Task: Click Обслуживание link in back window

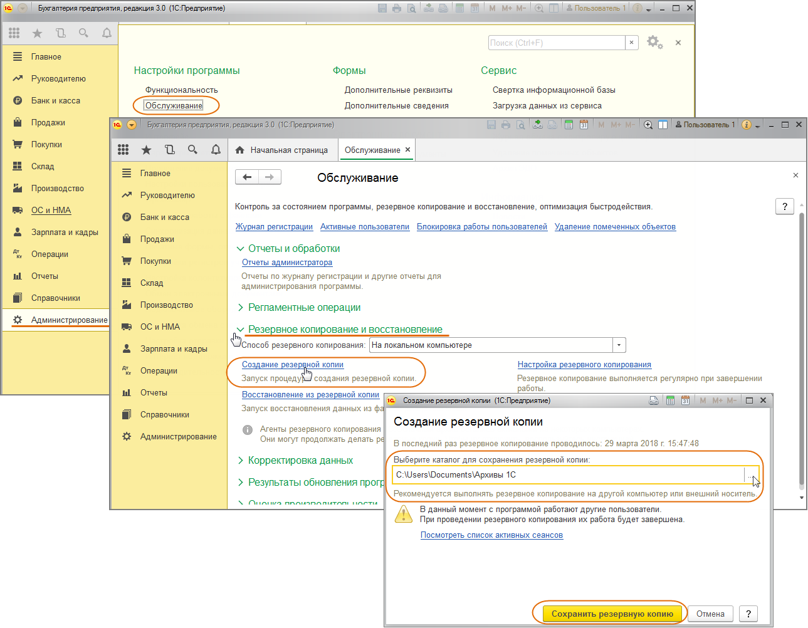Action: (174, 105)
